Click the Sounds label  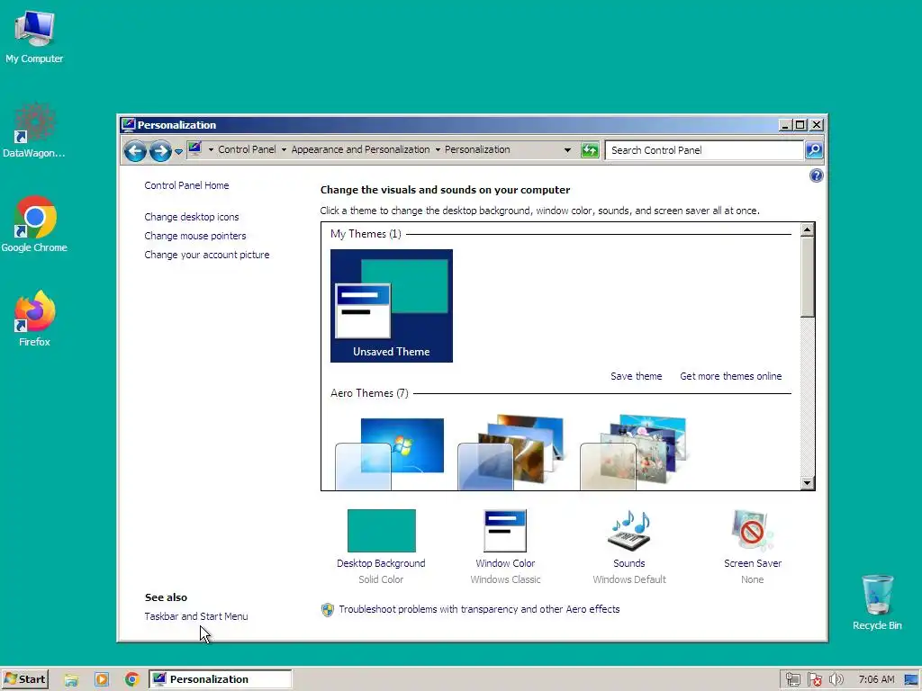[x=629, y=563]
